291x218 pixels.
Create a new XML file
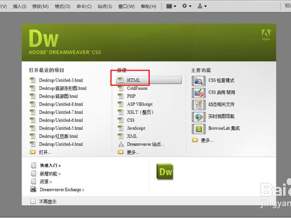(132, 136)
